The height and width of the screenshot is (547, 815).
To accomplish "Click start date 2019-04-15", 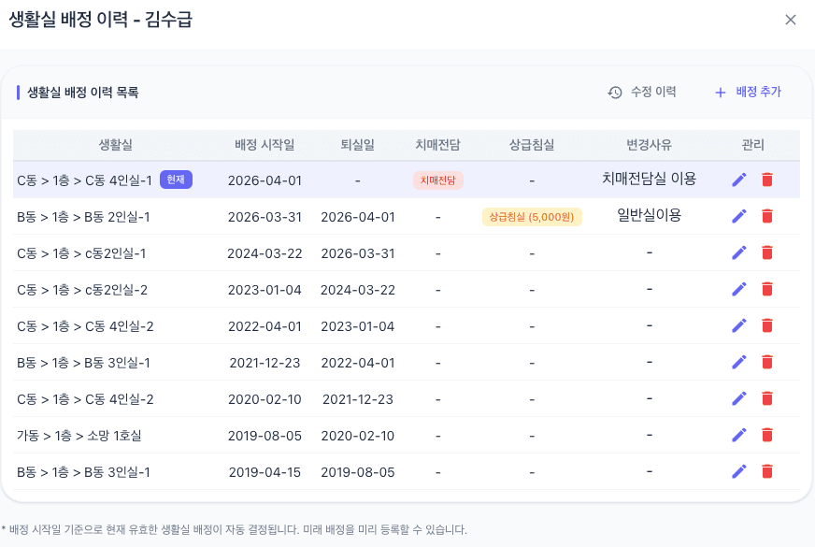I will click(x=265, y=471).
